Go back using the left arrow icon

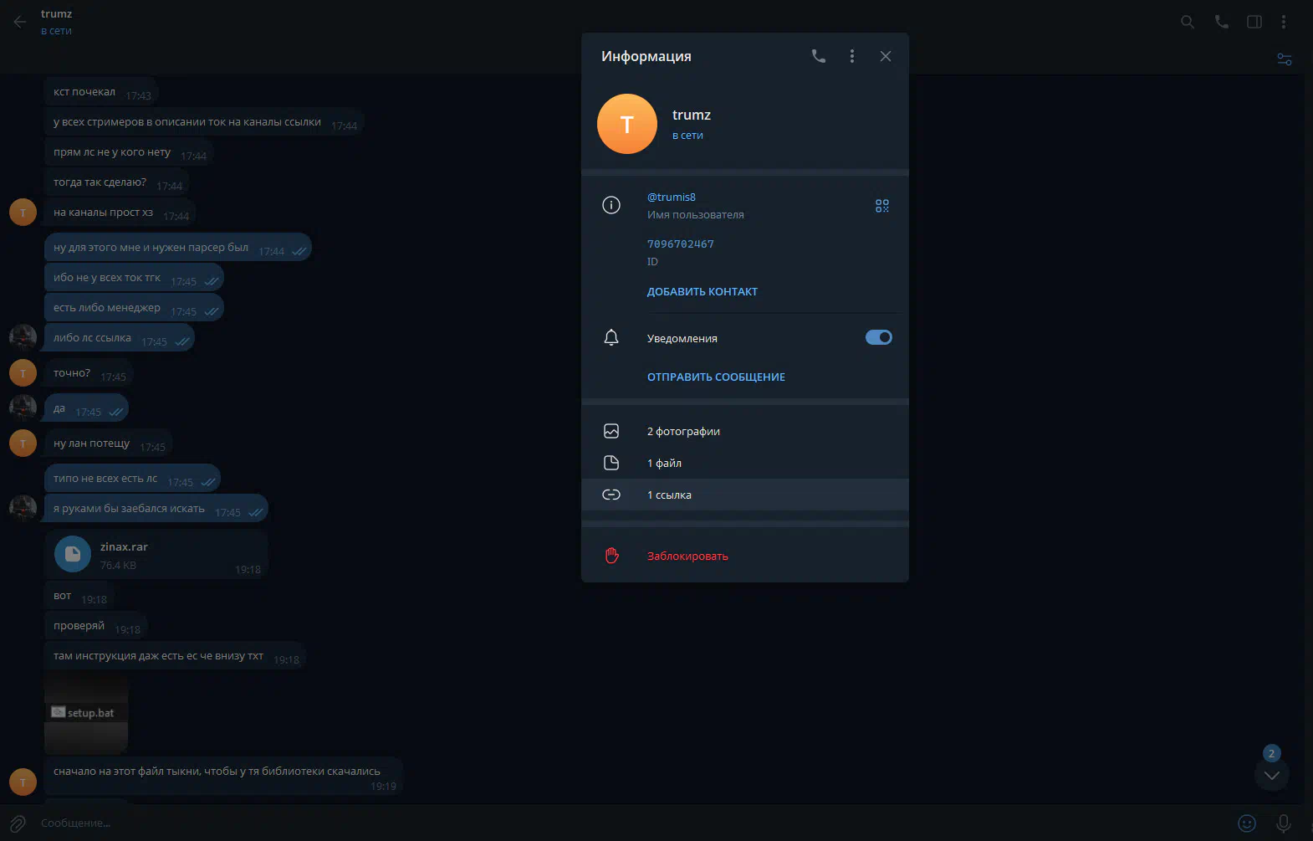[20, 22]
